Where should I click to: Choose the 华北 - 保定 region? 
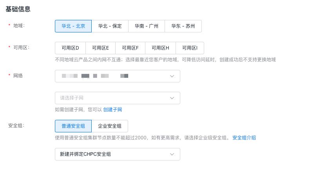tap(110, 26)
